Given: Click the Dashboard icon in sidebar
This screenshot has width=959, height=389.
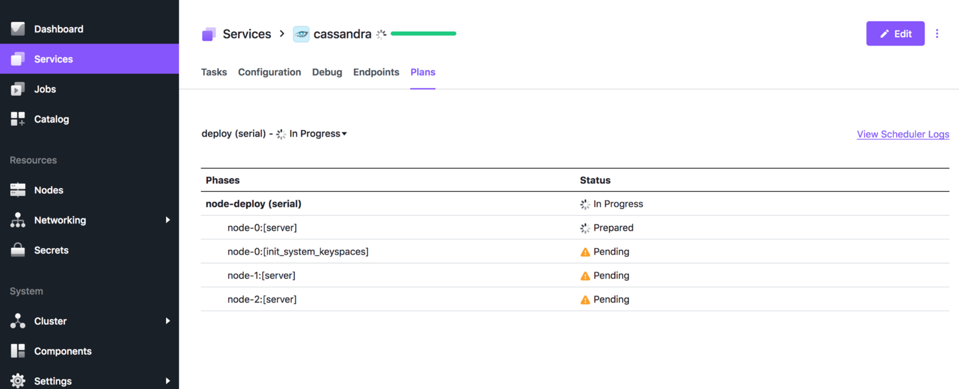Looking at the screenshot, I should click(x=18, y=29).
